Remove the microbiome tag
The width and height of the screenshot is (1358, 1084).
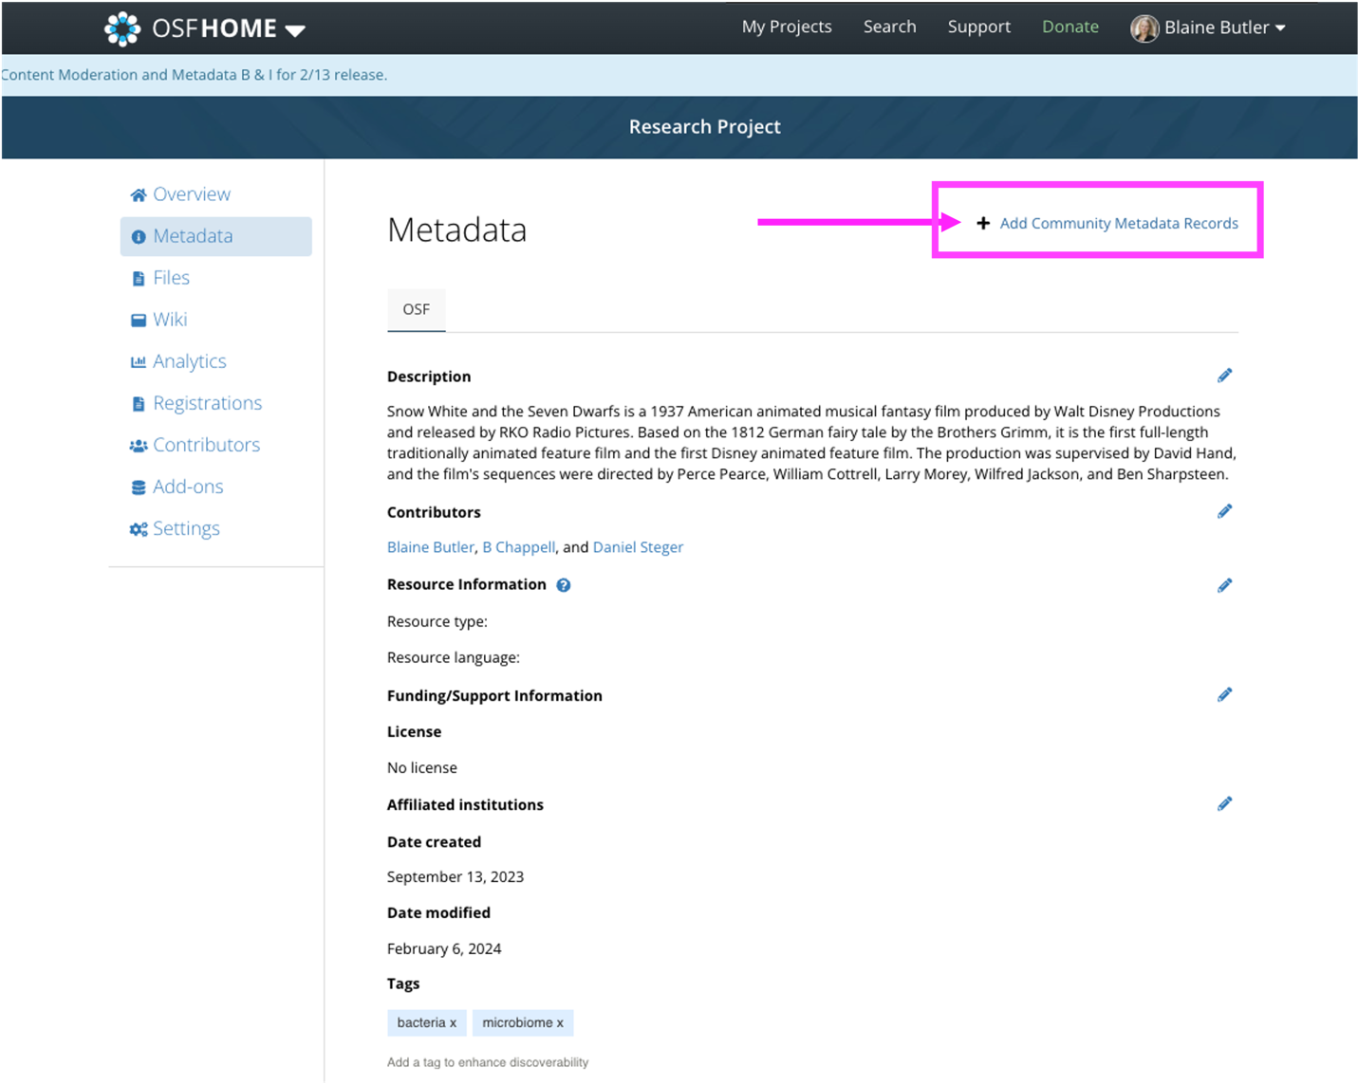(x=560, y=1022)
